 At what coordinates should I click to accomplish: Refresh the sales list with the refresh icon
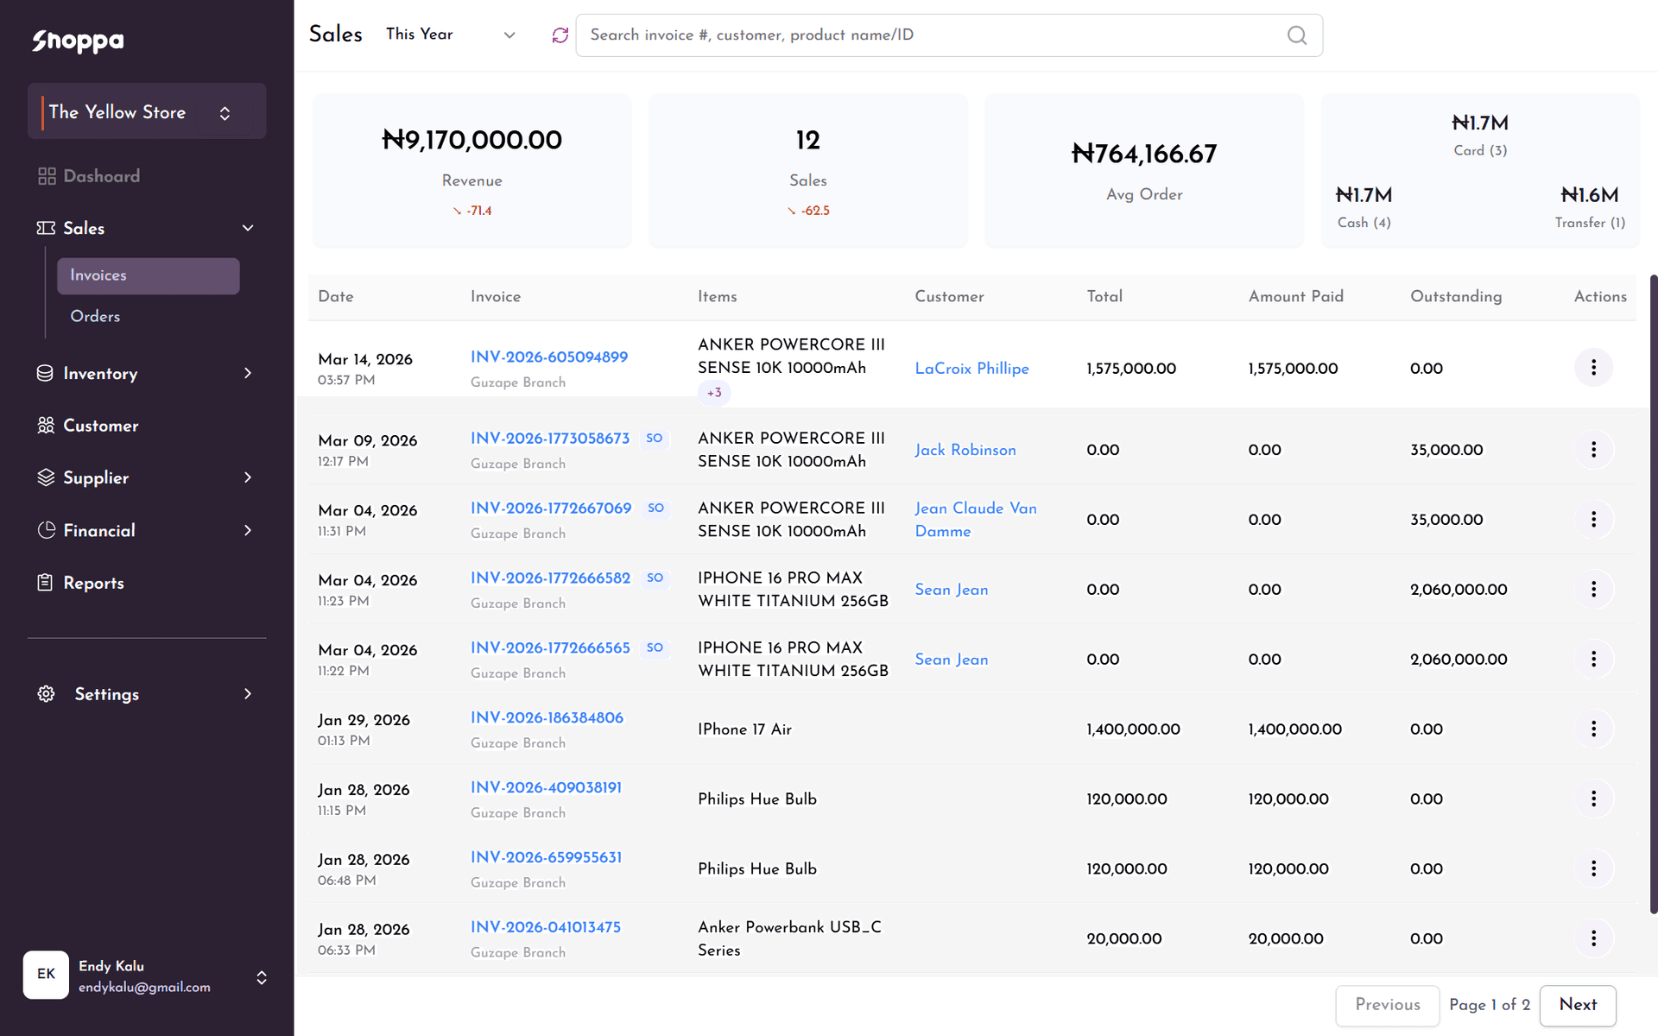[x=560, y=35]
